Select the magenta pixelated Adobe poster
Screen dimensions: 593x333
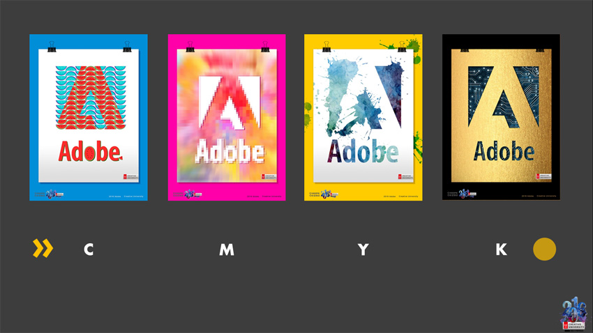227,117
